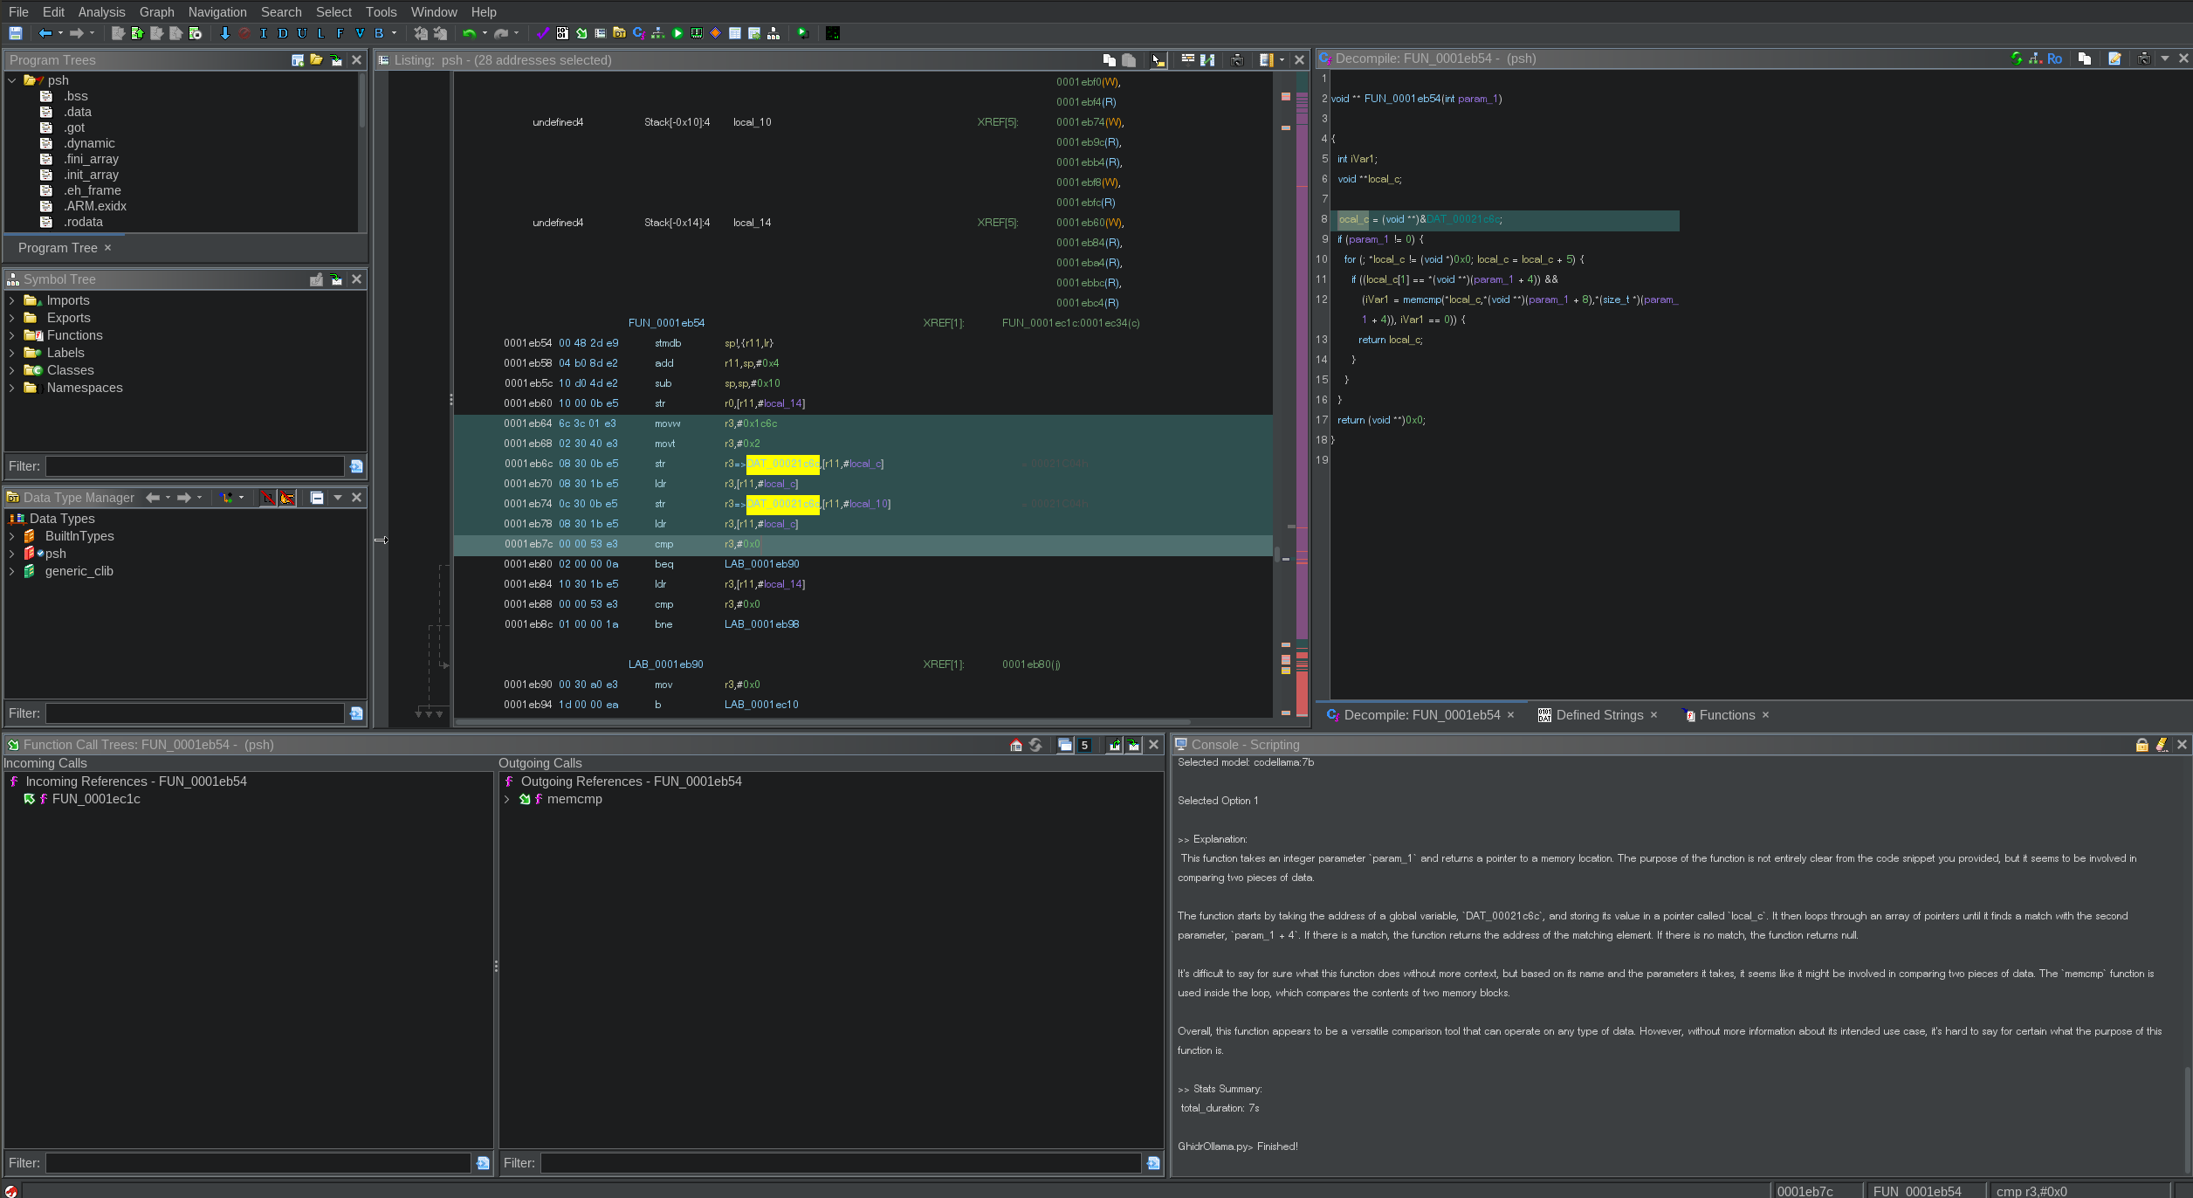Re-decompile using the green refresh icon
Image resolution: width=2193 pixels, height=1198 pixels.
tap(2016, 59)
